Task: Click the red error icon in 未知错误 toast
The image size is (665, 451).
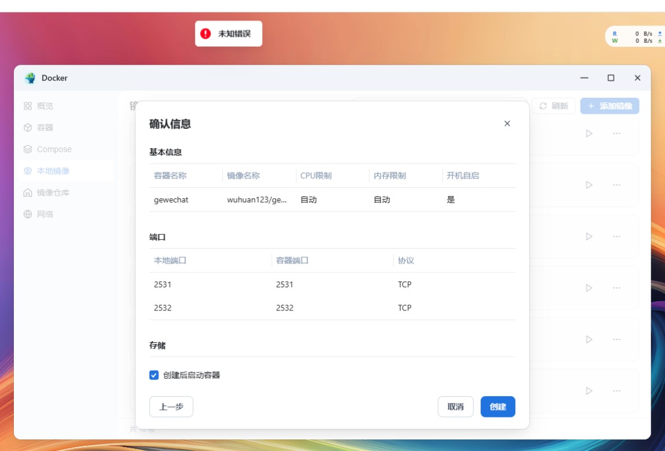Action: (206, 34)
